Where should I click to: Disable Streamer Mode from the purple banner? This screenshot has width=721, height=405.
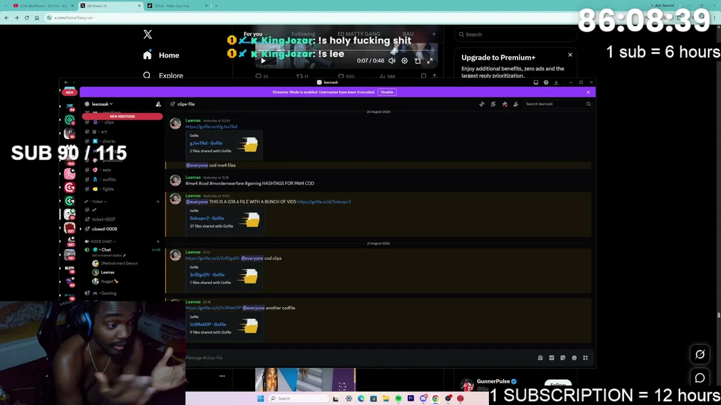pyautogui.click(x=386, y=92)
